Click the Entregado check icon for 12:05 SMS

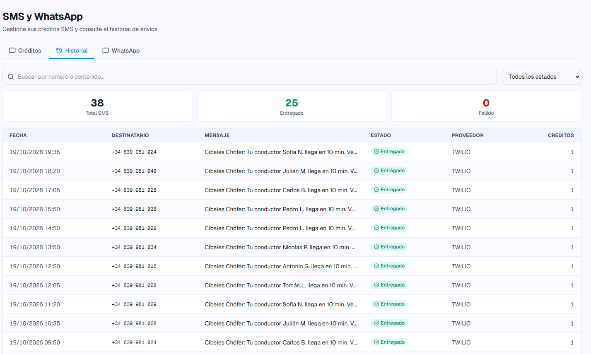coord(376,285)
